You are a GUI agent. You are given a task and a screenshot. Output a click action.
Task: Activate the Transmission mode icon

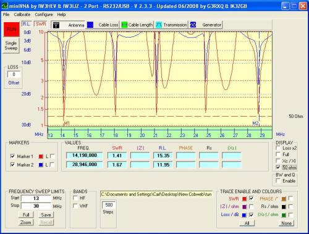(159, 25)
